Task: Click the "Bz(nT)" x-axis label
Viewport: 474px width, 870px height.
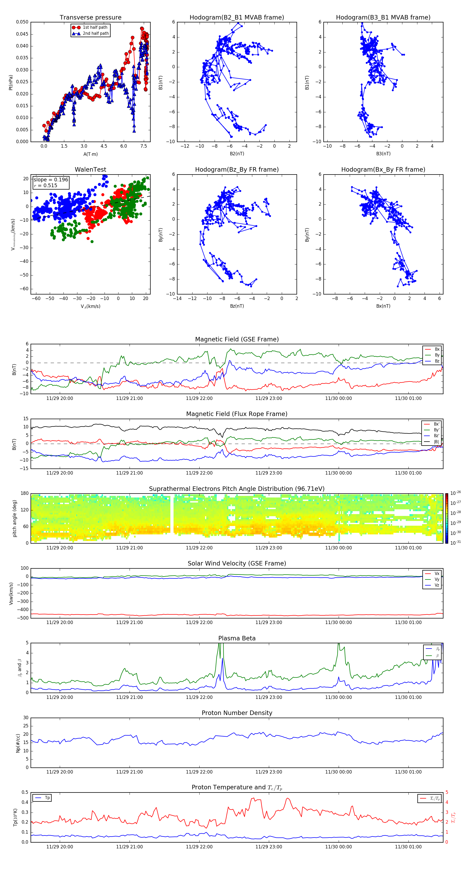Action: coord(237,306)
